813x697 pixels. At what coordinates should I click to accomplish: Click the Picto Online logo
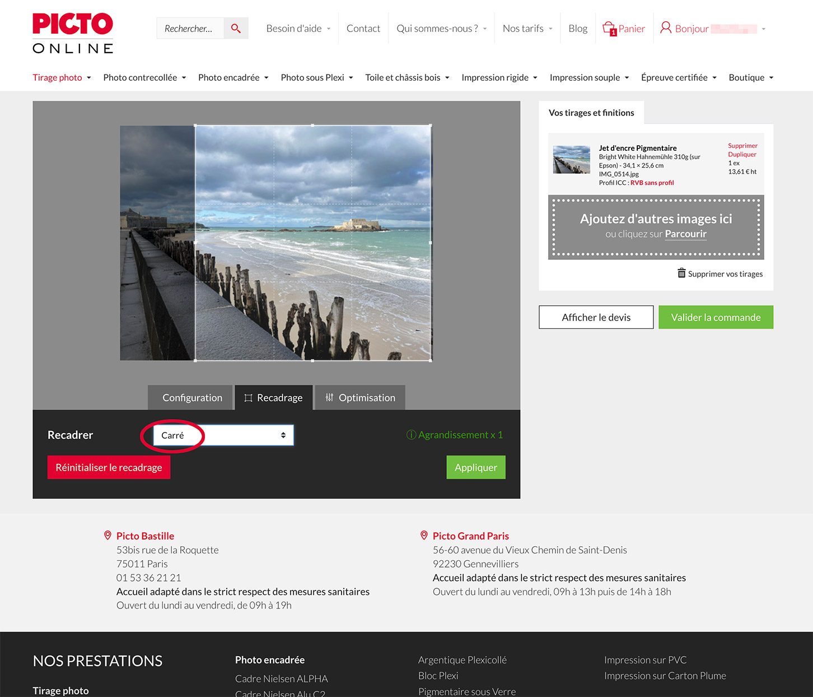pyautogui.click(x=73, y=34)
